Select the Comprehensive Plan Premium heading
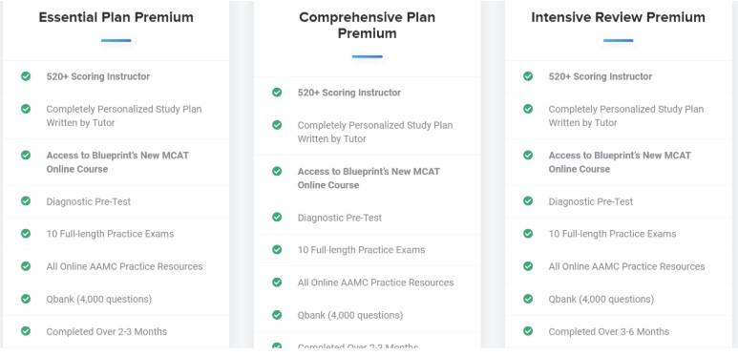738x356 pixels. (x=368, y=26)
